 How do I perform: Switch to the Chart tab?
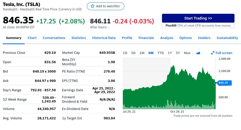click(x=32, y=38)
